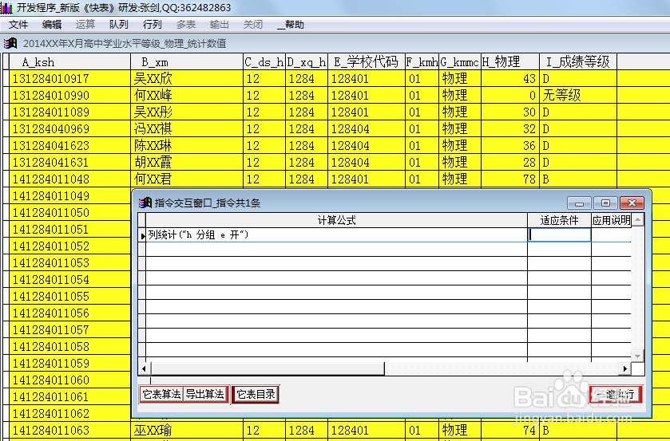Close the 指令交互窗口 dialog
This screenshot has height=441, width=670.
(632, 203)
